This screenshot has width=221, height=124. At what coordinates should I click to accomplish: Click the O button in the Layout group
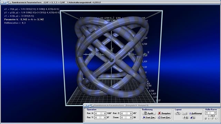click(185, 117)
